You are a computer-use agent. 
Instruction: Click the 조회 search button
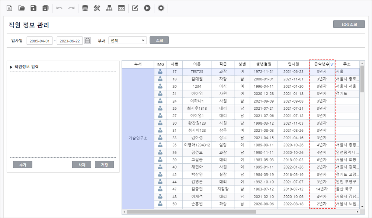tap(159, 40)
